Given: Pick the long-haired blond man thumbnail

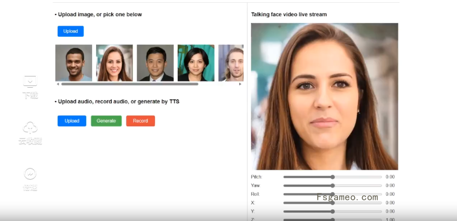Looking at the screenshot, I should click(231, 63).
